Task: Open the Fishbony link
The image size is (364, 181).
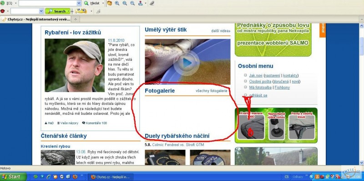Action: pos(282,88)
